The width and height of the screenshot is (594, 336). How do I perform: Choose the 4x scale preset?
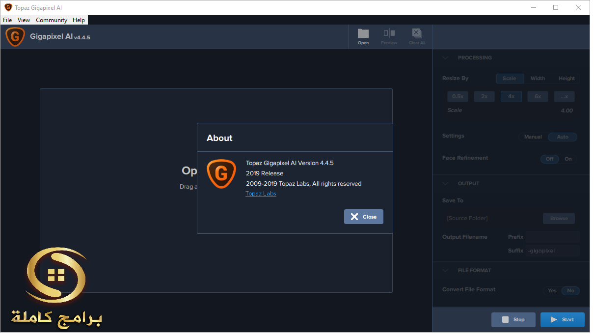coord(511,96)
